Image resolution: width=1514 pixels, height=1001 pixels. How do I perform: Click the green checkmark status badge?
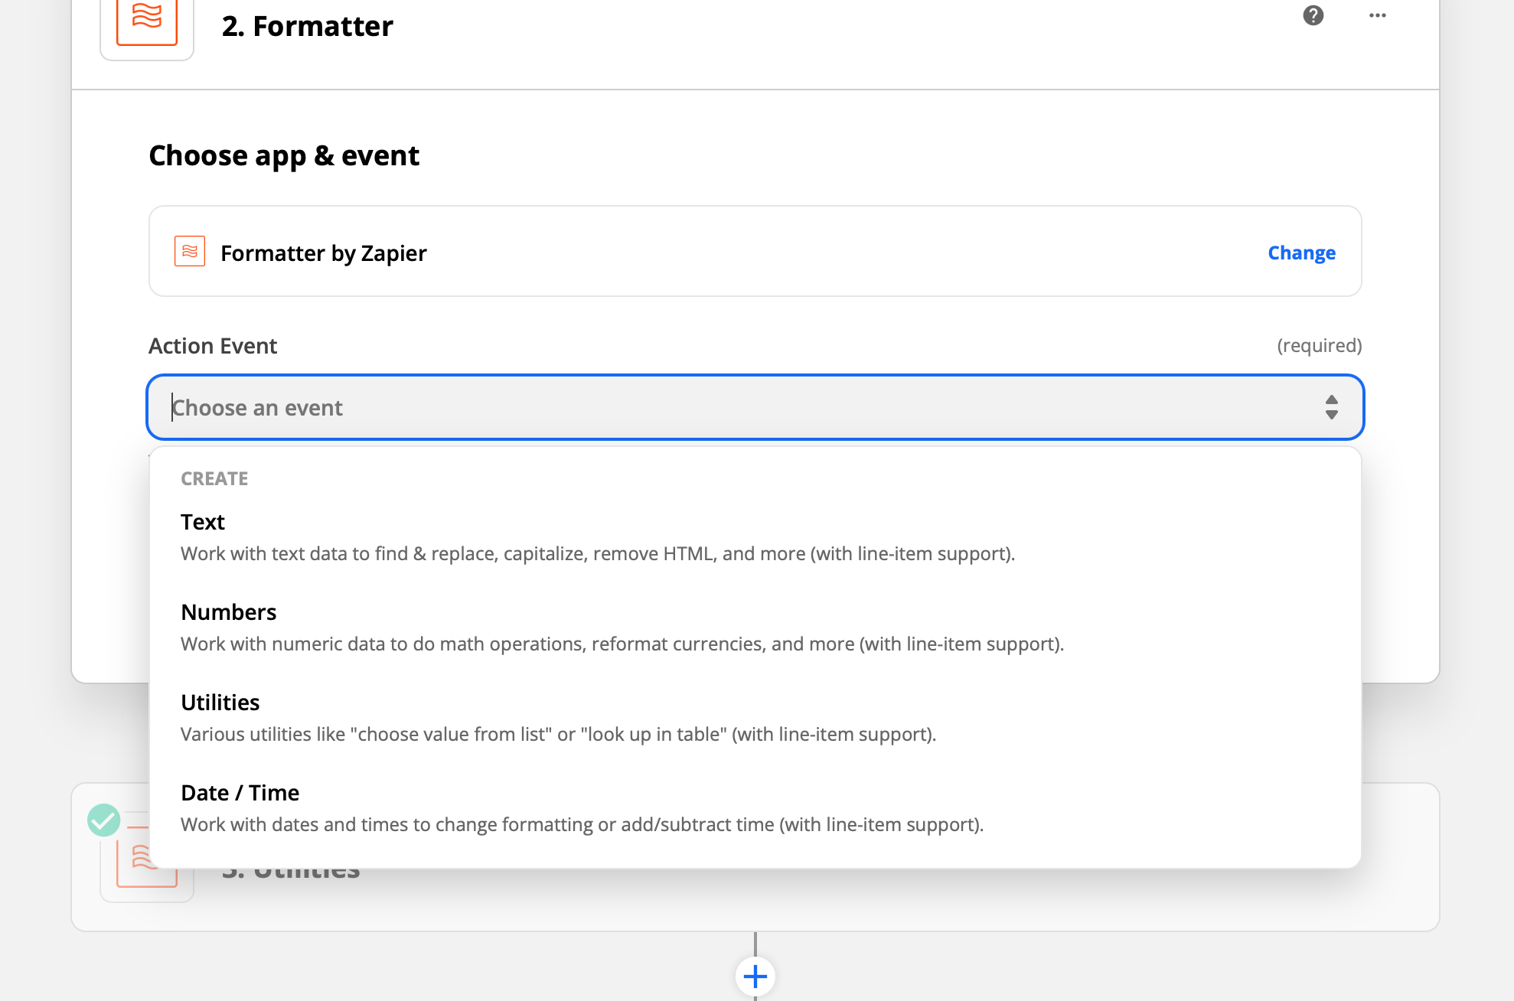(x=104, y=820)
